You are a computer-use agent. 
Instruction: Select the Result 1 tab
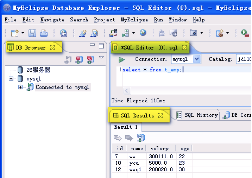(x=126, y=127)
